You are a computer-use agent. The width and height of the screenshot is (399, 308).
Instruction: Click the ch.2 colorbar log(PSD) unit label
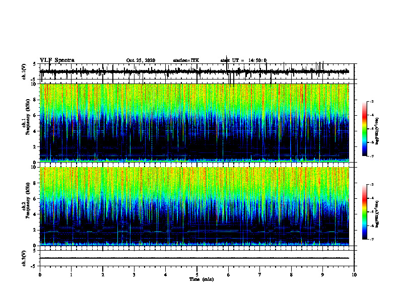click(377, 214)
